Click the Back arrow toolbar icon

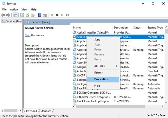tap(3, 15)
